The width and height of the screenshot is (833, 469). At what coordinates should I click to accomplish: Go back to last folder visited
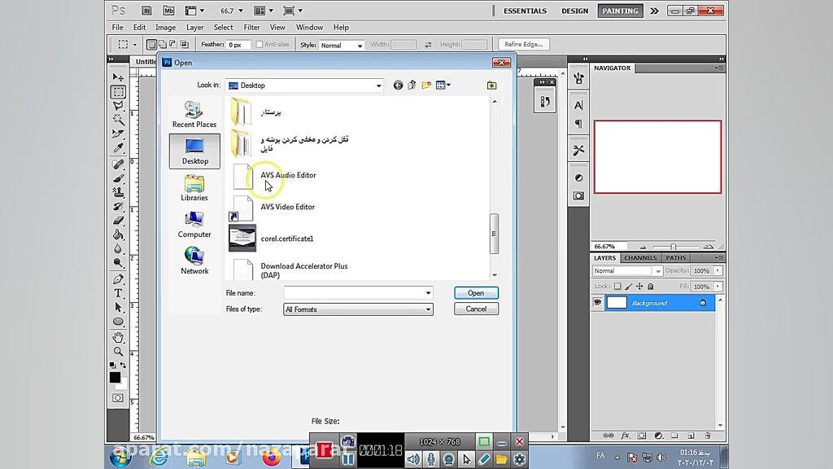tap(398, 85)
